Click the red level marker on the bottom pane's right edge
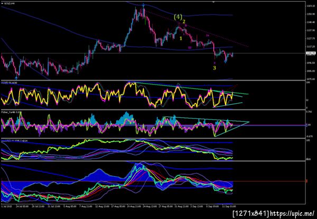Image resolution: width=317 pixels, height=219 pixels. [x=307, y=181]
